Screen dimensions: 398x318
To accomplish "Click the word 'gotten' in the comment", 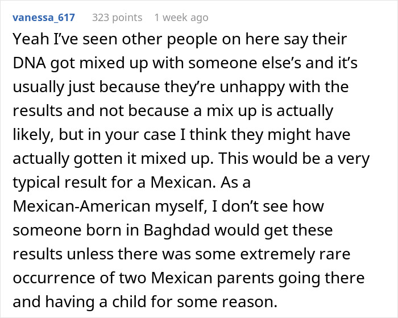I will pos(97,159).
